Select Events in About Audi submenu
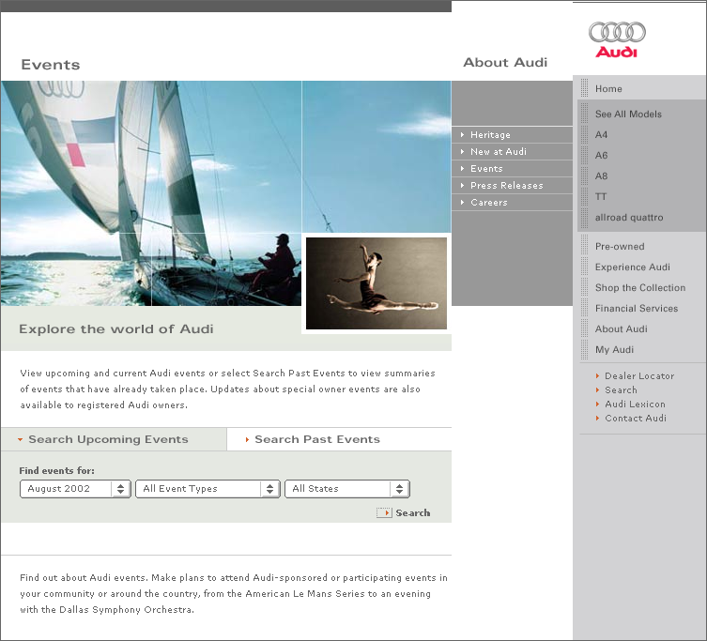Image resolution: width=707 pixels, height=641 pixels. coord(486,168)
